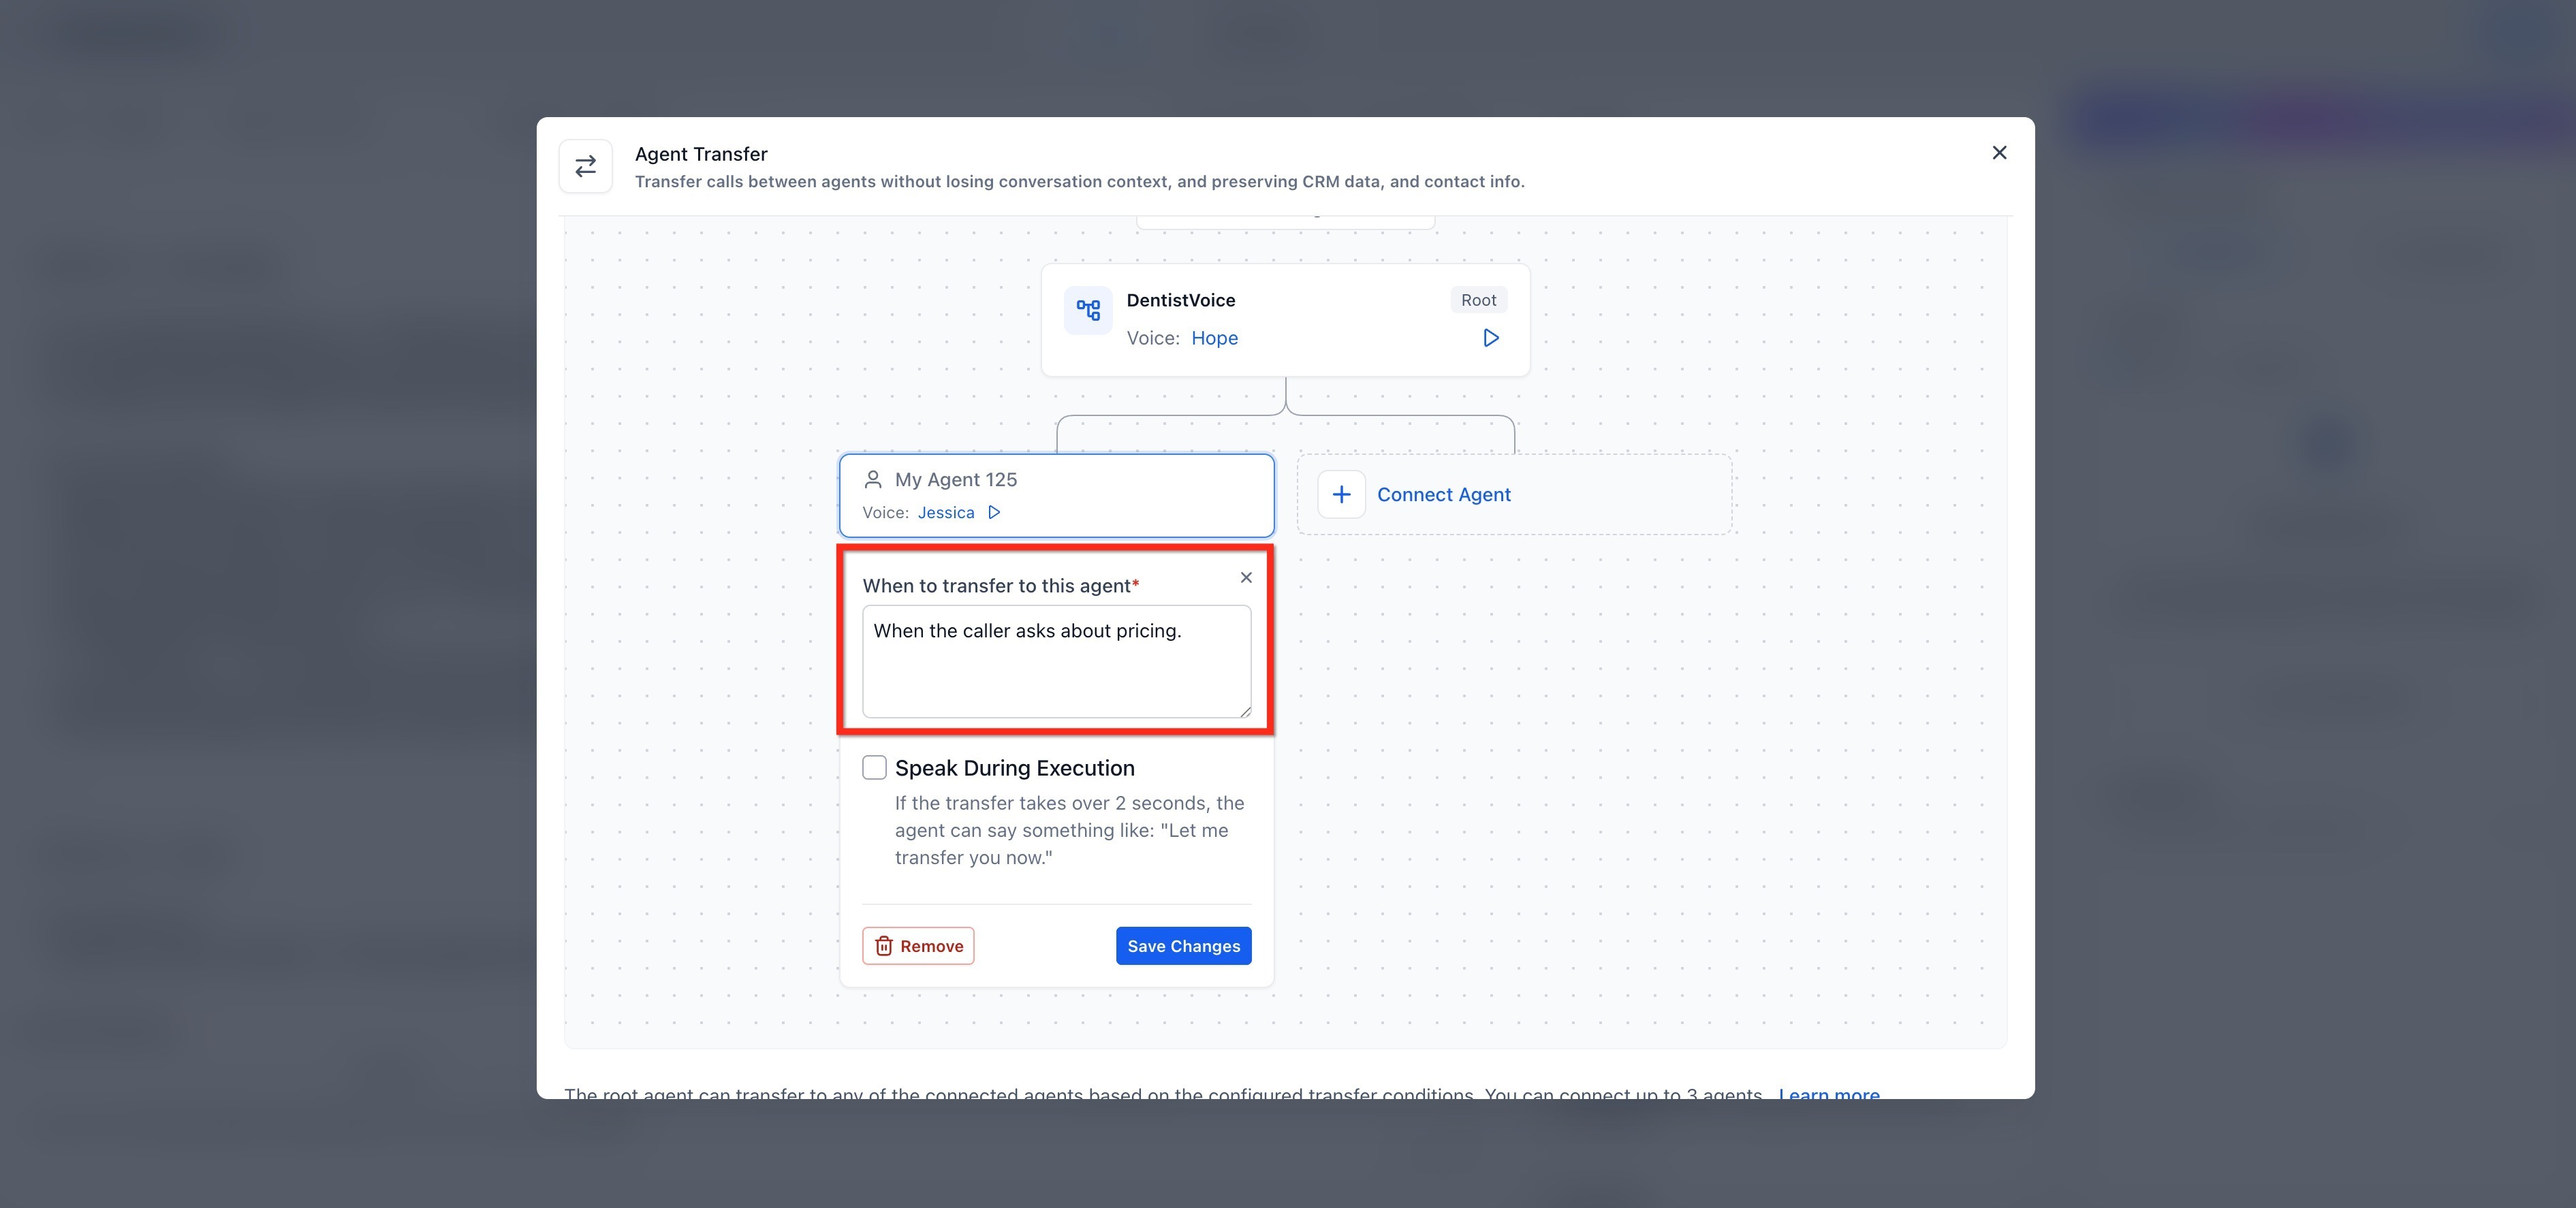Close the transfer condition panel
The width and height of the screenshot is (2576, 1208).
pyautogui.click(x=1246, y=577)
